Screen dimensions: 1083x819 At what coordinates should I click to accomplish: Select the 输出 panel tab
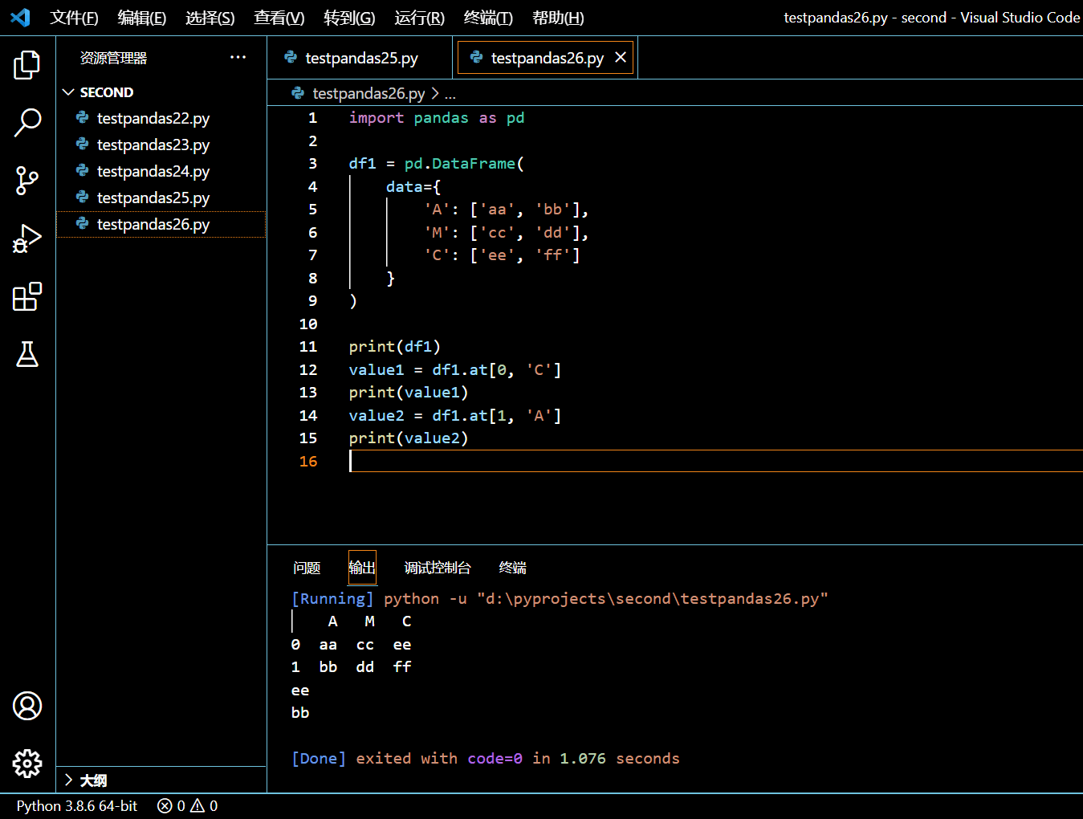[x=362, y=568]
